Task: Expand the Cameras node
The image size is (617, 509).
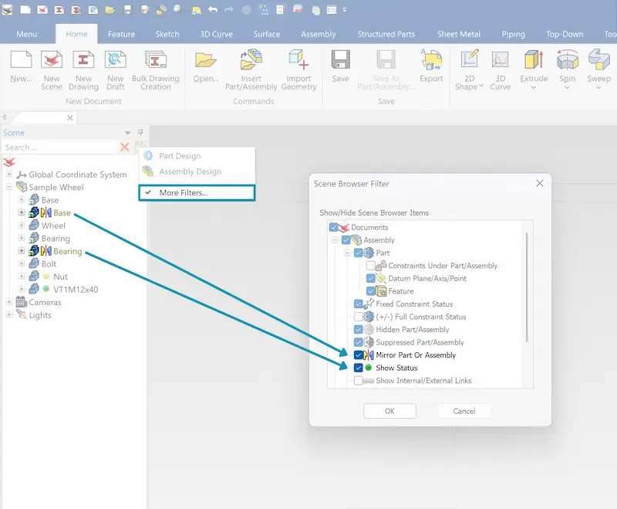Action: [9, 302]
